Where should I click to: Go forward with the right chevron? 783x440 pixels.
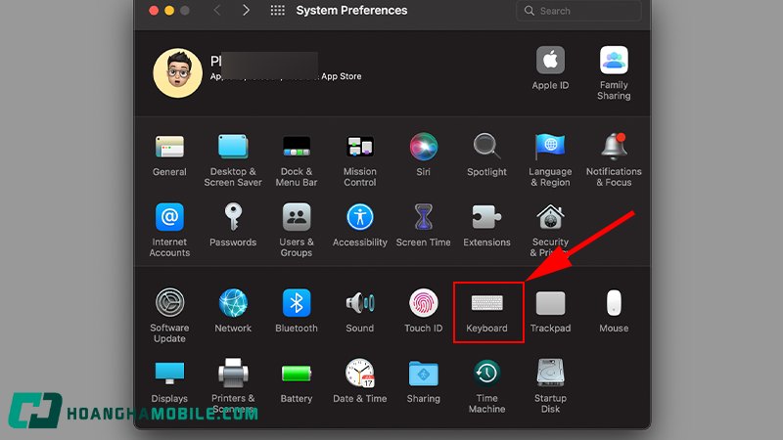(x=246, y=11)
